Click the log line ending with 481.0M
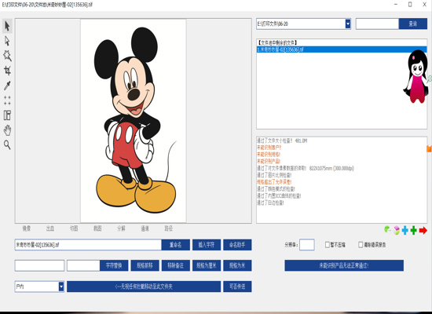 point(282,141)
